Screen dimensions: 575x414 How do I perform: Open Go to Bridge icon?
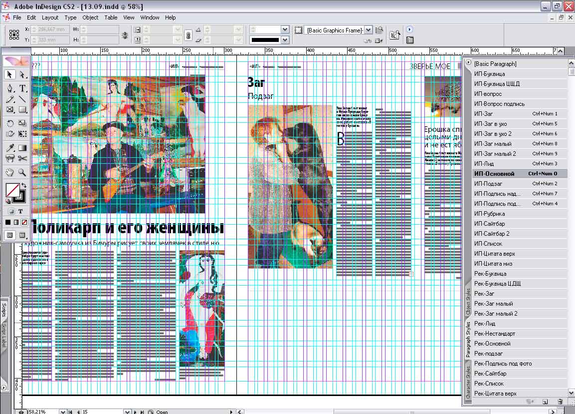tap(395, 35)
